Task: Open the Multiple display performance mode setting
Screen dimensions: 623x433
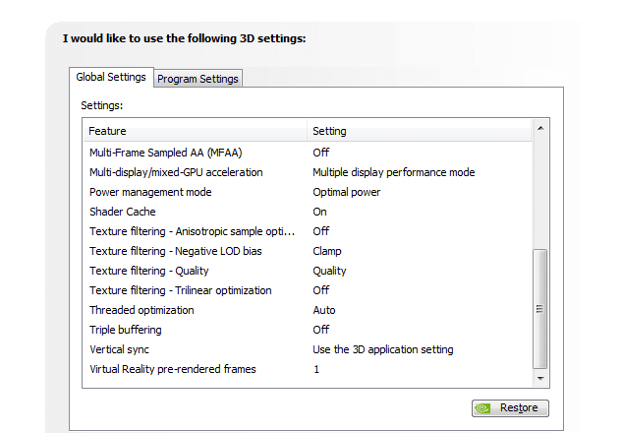Action: [393, 172]
